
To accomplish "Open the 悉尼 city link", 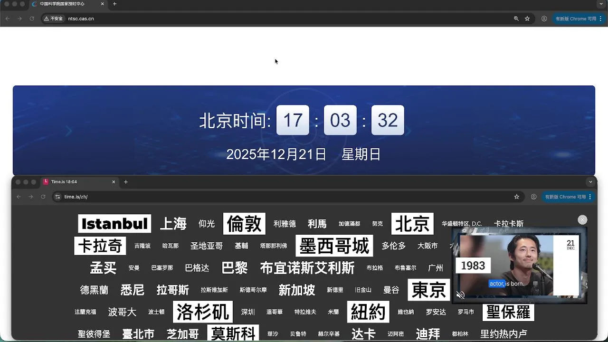I will pyautogui.click(x=132, y=290).
